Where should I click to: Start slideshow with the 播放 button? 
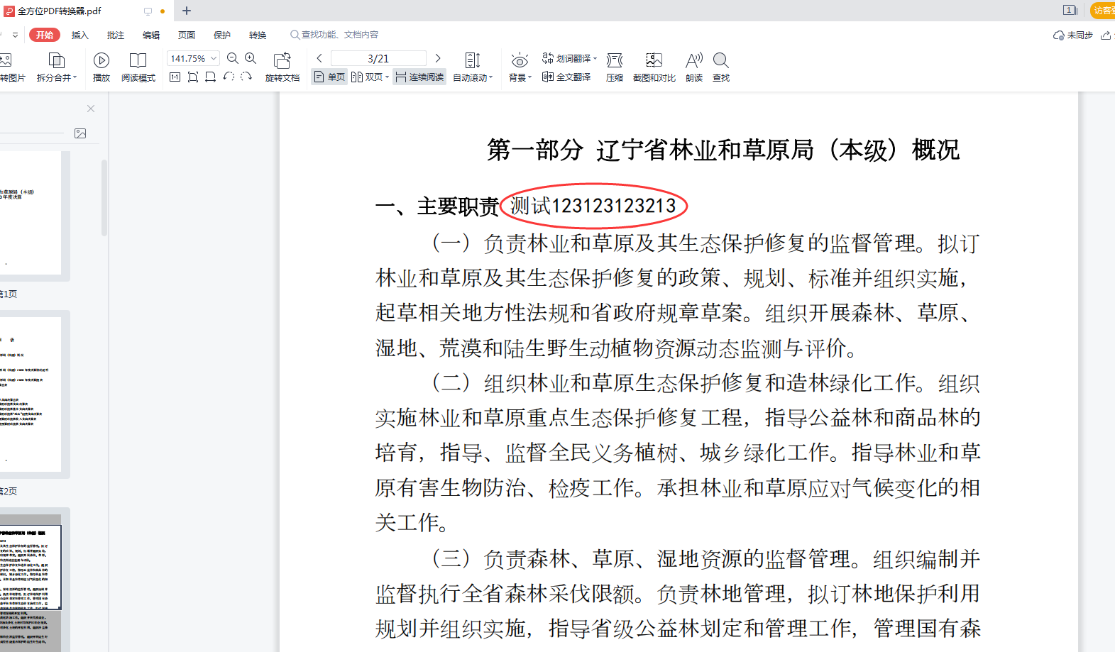point(101,67)
